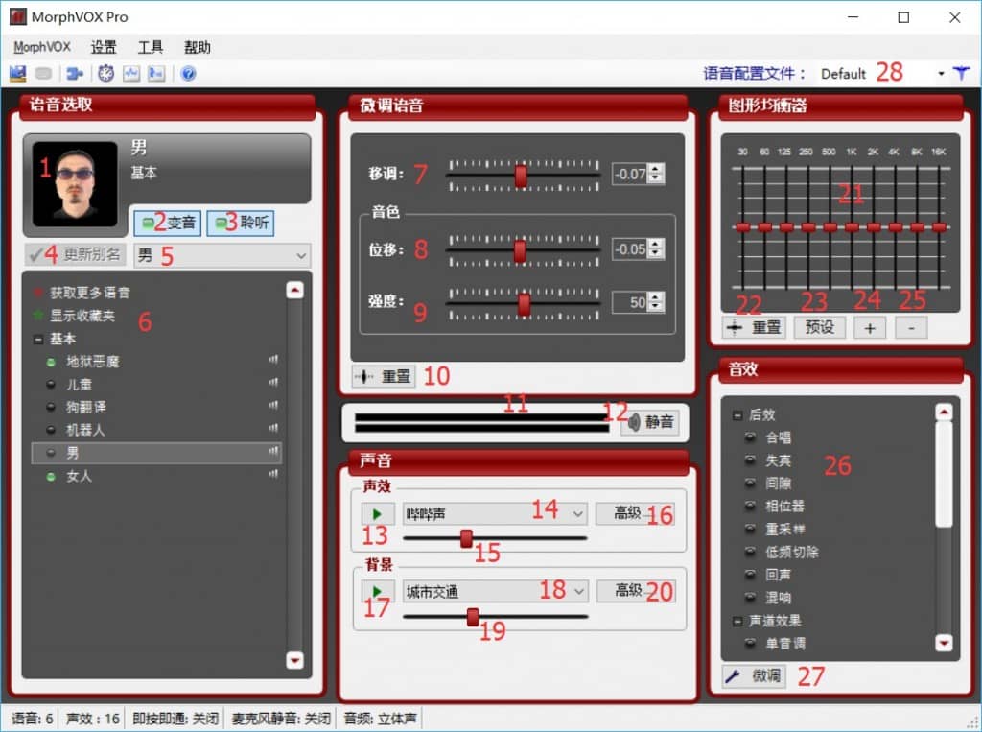Click the 高级 button beside the sound effect
The image size is (982, 732).
click(636, 513)
